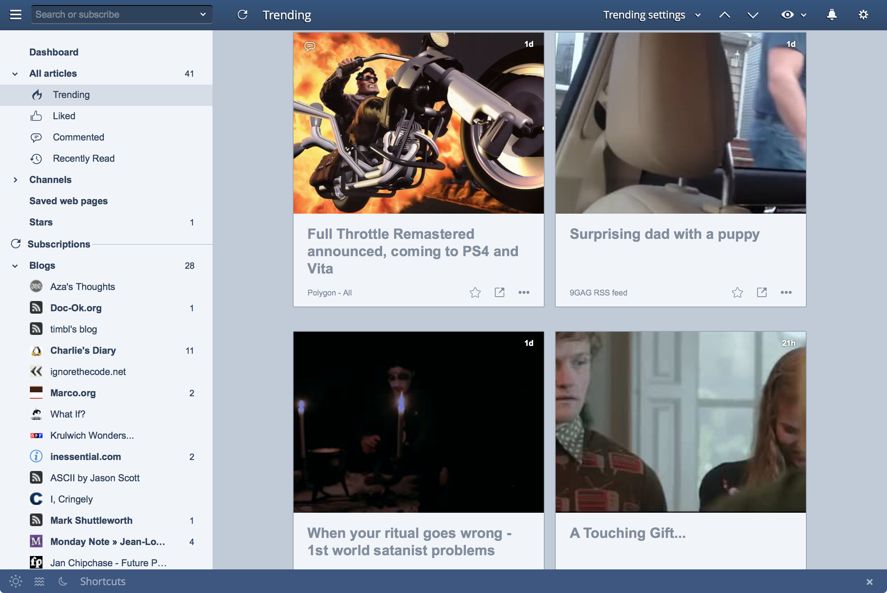Open Saved web pages
The image size is (887, 593).
(x=68, y=201)
